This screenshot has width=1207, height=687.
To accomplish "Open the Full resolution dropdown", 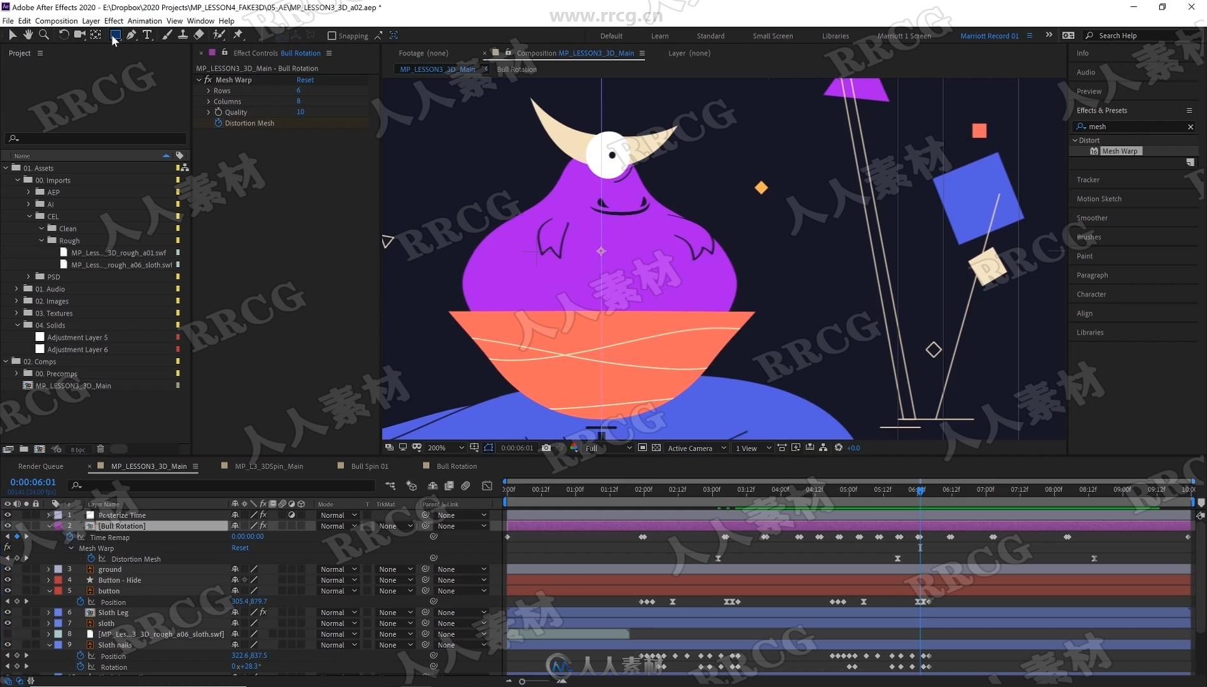I will [608, 448].
